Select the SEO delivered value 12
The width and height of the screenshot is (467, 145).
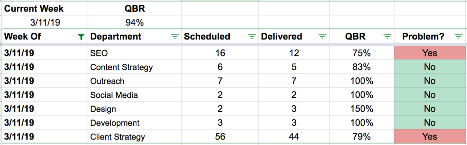tap(294, 53)
